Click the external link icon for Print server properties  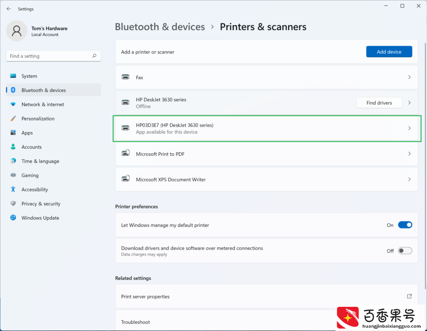(x=409, y=296)
